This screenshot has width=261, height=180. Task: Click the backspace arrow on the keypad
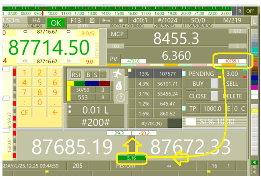[x=55, y=112]
